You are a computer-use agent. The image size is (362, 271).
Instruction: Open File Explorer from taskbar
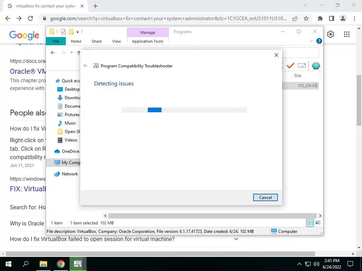point(43,264)
